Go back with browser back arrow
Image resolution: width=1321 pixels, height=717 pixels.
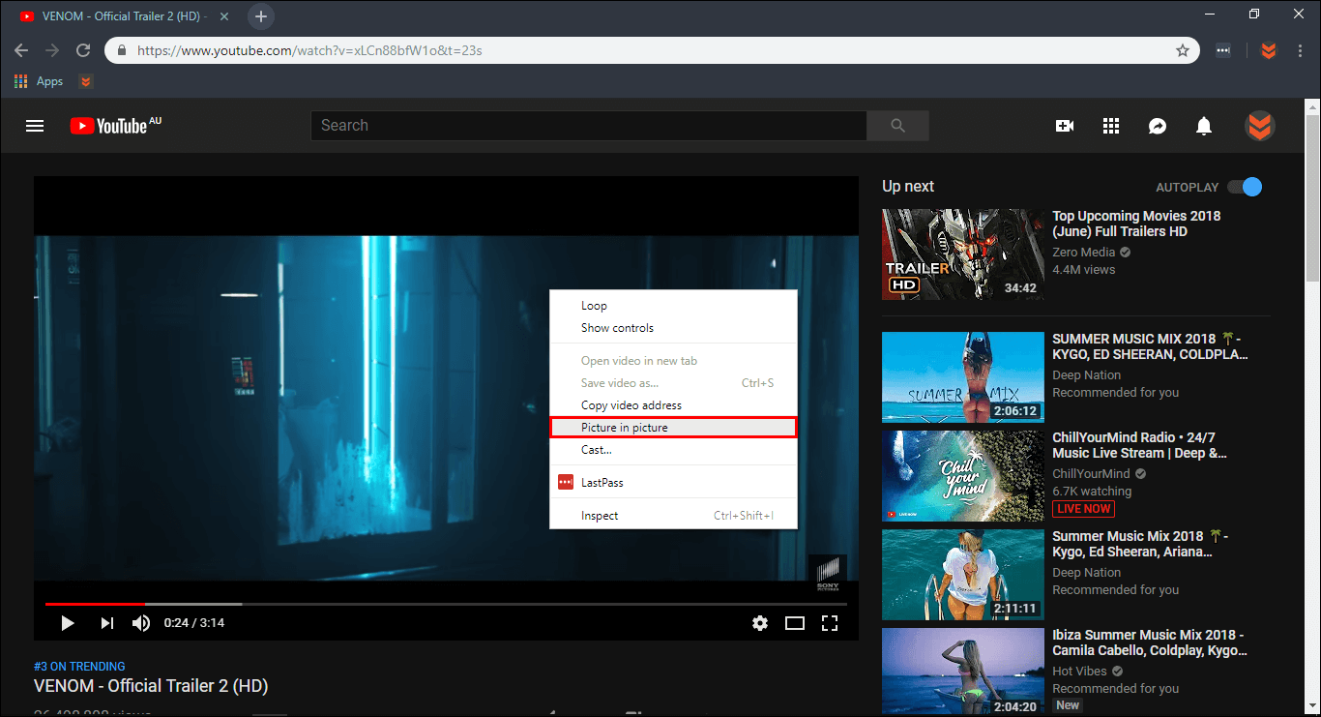coord(21,50)
